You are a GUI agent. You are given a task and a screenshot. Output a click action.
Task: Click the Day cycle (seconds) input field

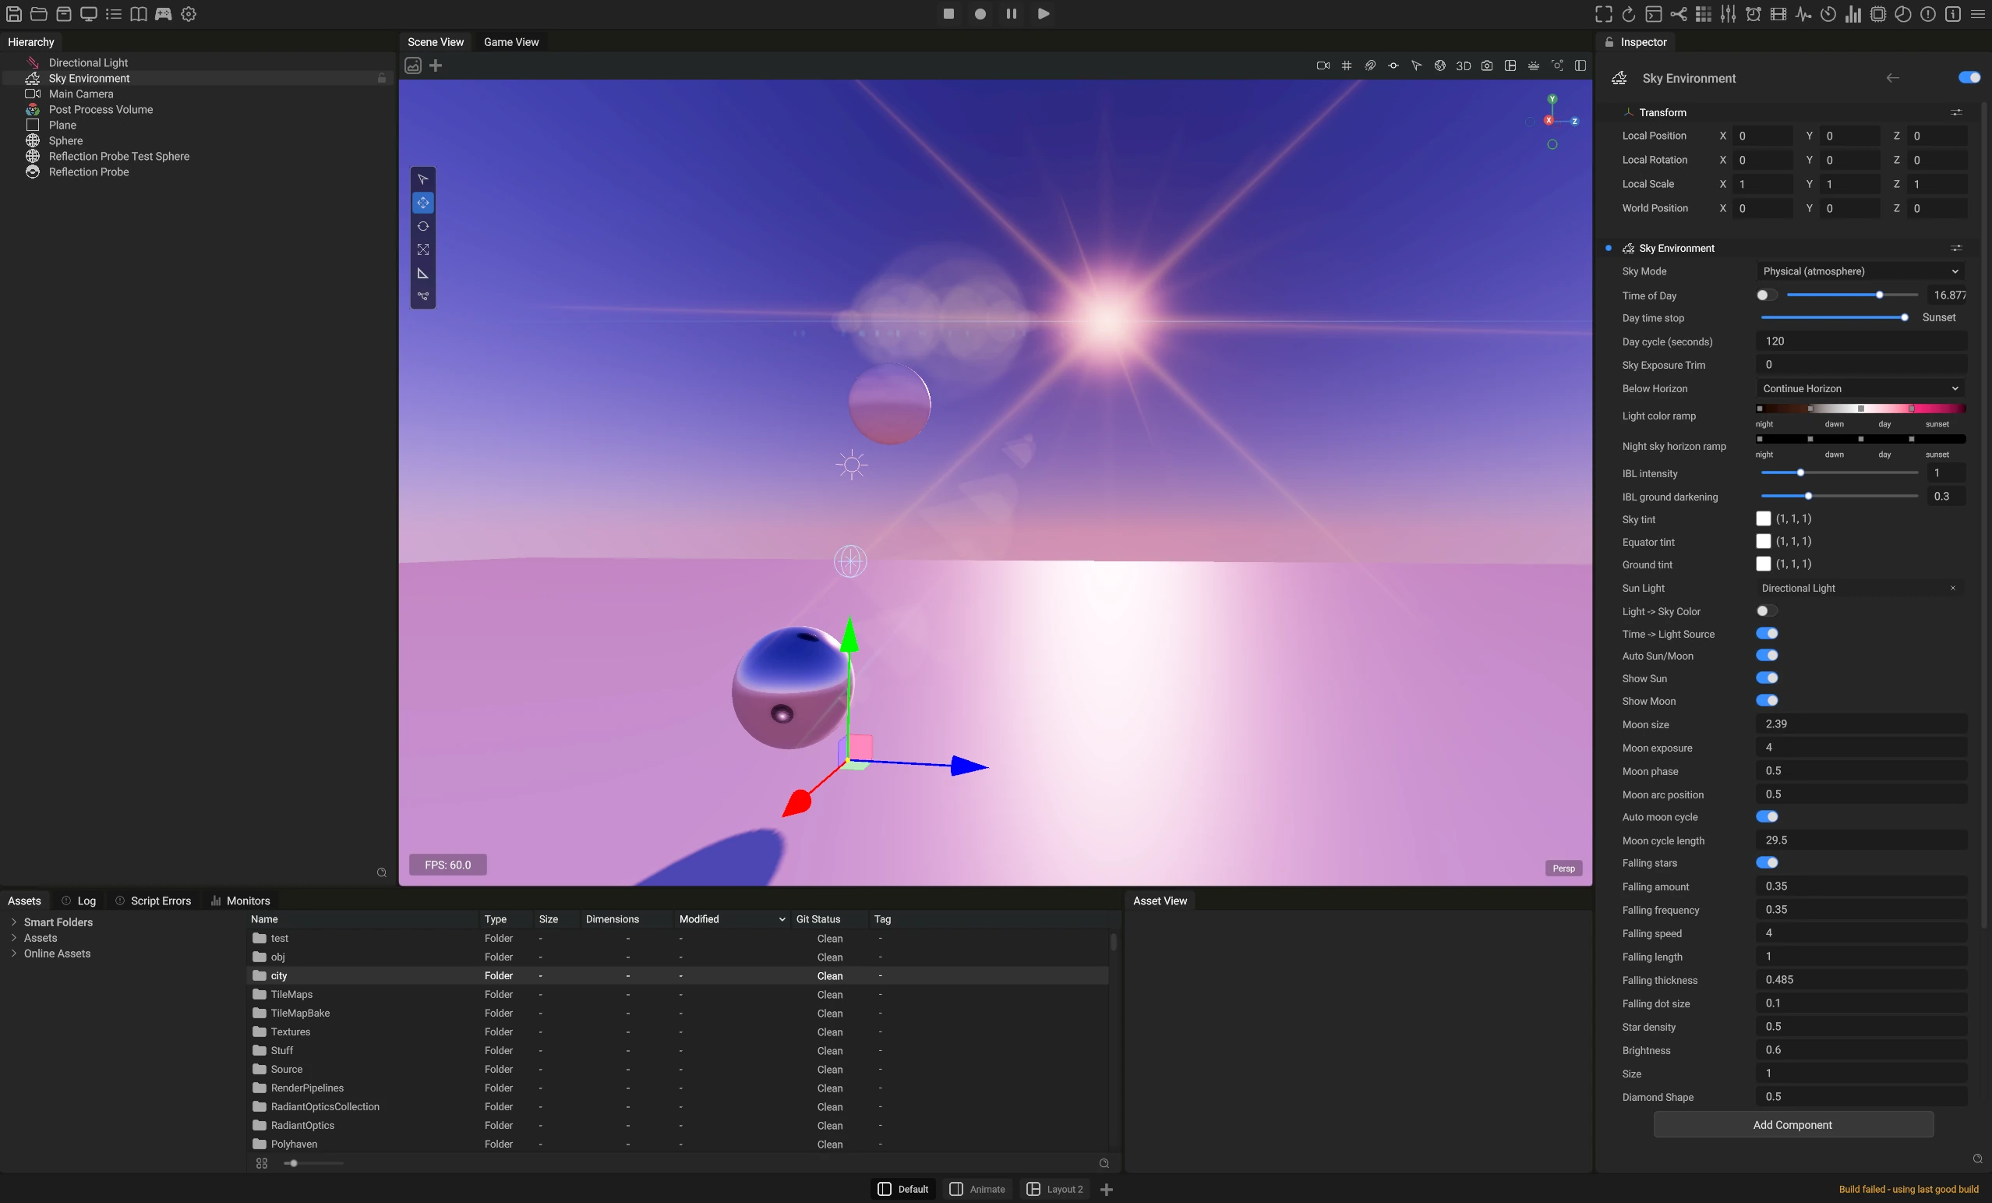[1860, 341]
